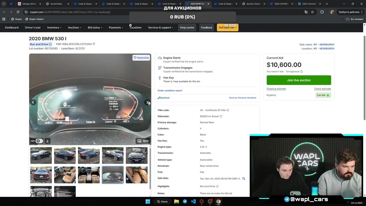Open browser extensions icon
The image size is (366, 206).
(x=322, y=12)
